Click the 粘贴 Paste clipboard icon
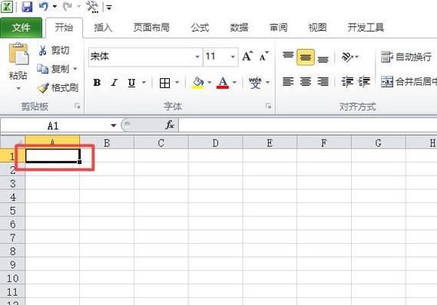The width and height of the screenshot is (437, 305). tap(18, 54)
